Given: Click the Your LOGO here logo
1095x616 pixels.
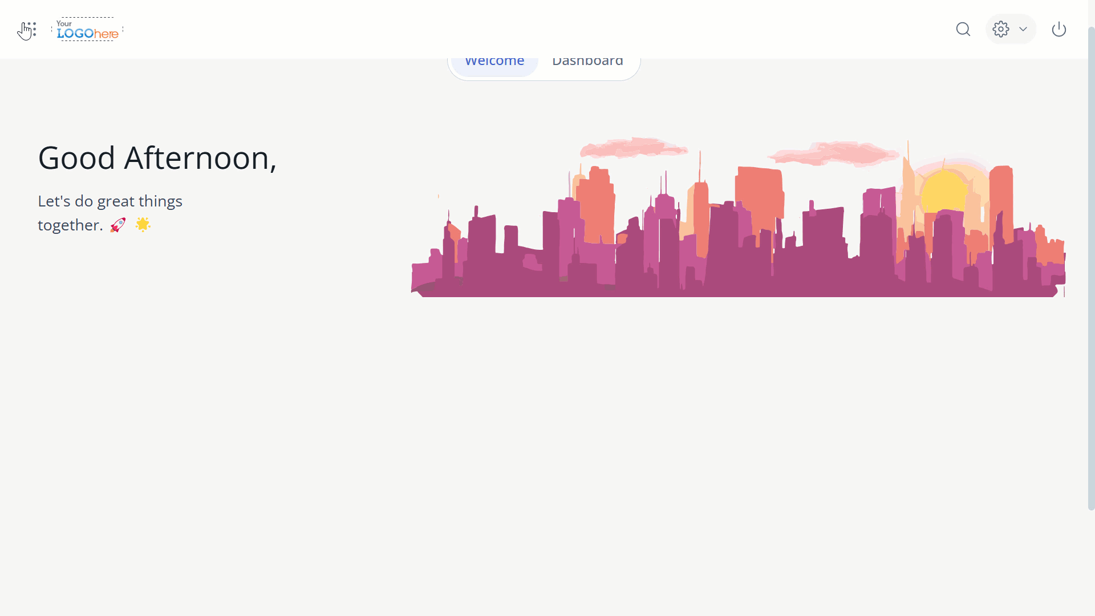Looking at the screenshot, I should coord(87,29).
